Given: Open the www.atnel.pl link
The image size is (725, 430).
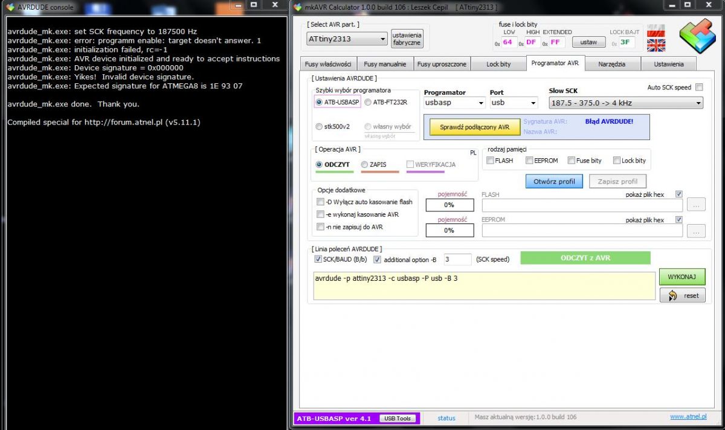Looking at the screenshot, I should [688, 417].
